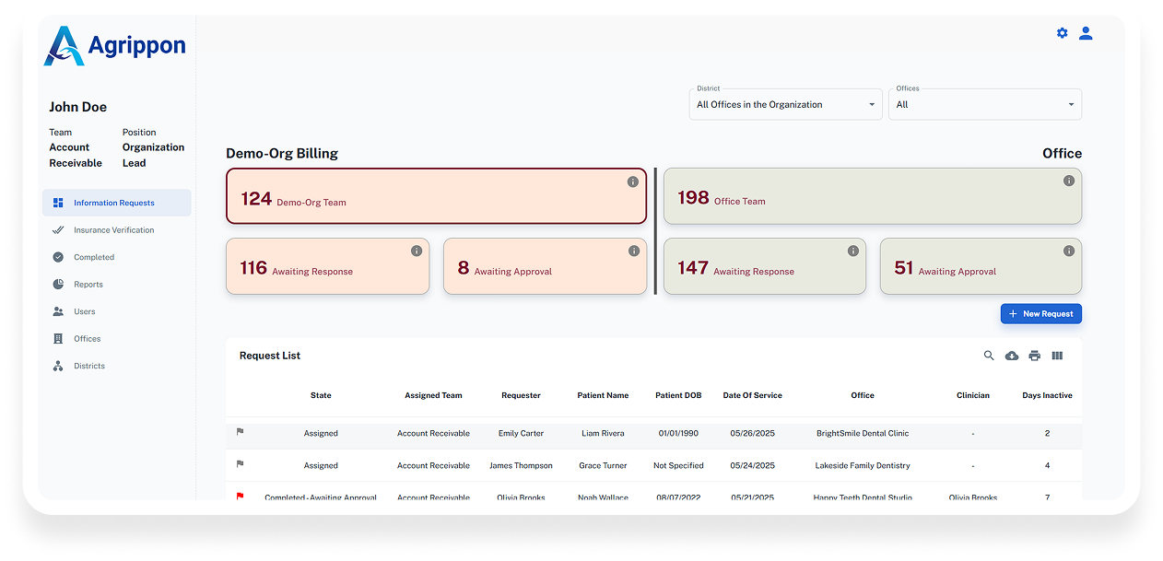Toggle the flag on James Thompson's row
This screenshot has width=1163, height=561.
241,463
